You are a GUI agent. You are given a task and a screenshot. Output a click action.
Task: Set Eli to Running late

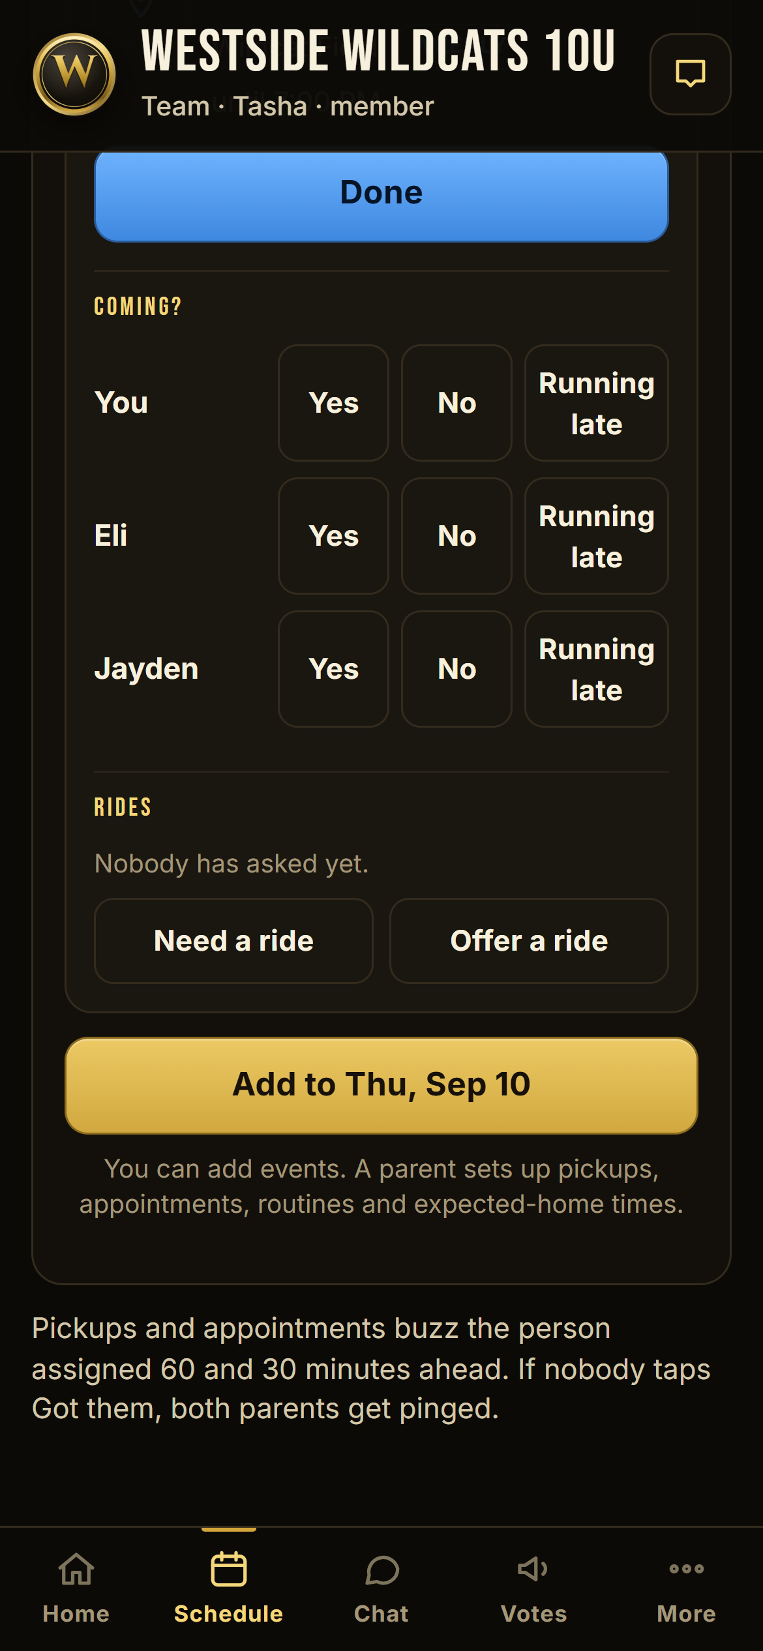(596, 536)
